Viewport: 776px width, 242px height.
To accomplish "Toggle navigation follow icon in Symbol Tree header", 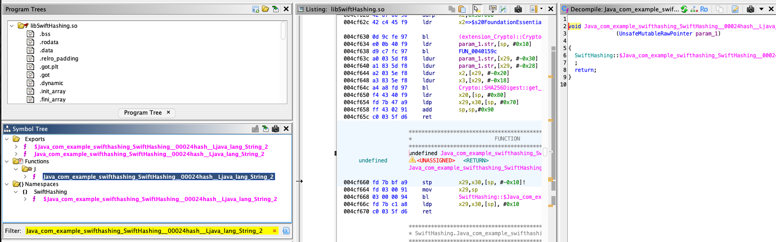I will pyautogui.click(x=265, y=129).
